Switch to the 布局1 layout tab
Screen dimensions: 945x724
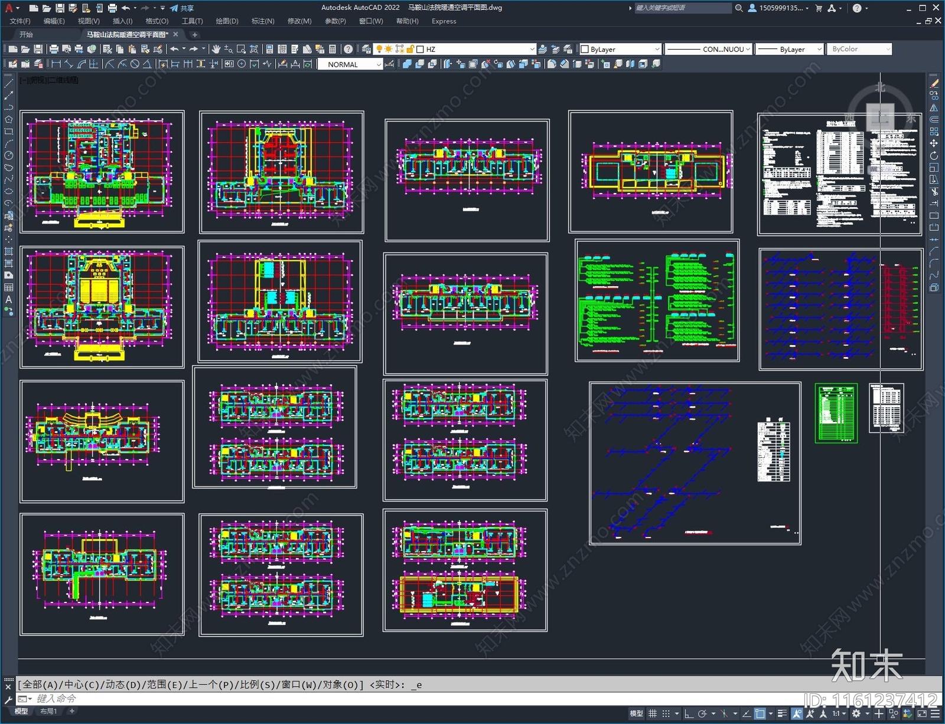point(48,712)
